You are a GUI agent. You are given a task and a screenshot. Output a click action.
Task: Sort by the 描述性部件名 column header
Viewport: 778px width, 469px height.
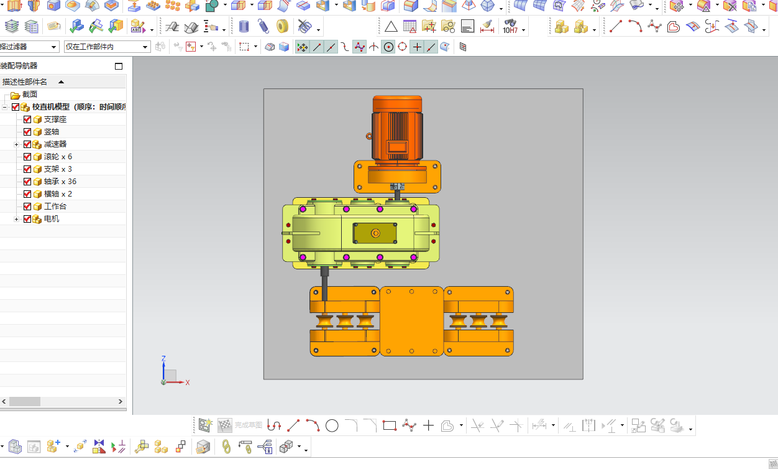click(x=63, y=81)
